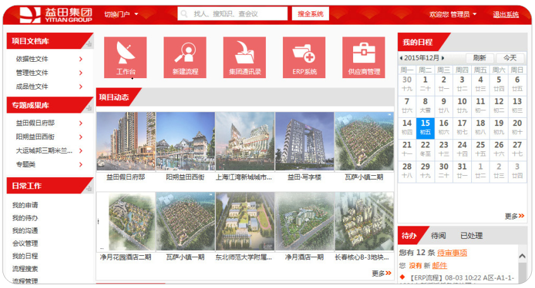Open the 邮件 link
Viewport: 535px width, 288px height.
pyautogui.click(x=439, y=265)
